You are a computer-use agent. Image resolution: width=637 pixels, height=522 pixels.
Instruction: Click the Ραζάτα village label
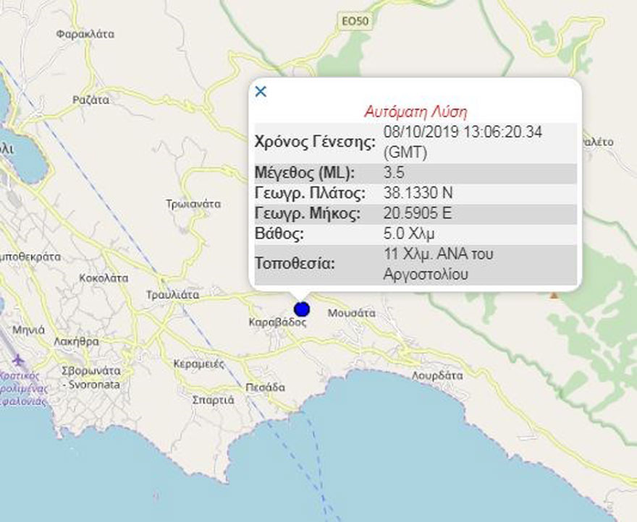(92, 100)
